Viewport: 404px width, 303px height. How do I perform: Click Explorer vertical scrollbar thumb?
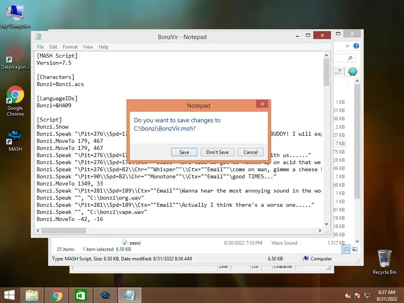tap(357, 141)
